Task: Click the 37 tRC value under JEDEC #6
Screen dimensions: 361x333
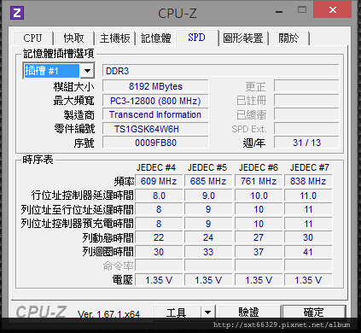Action: pos(259,252)
